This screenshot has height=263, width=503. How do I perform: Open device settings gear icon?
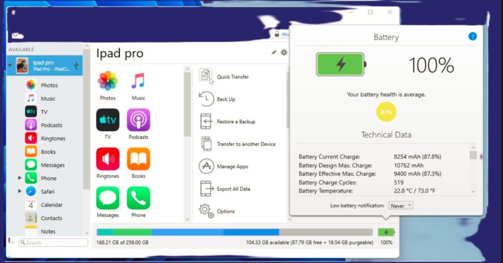click(x=284, y=52)
